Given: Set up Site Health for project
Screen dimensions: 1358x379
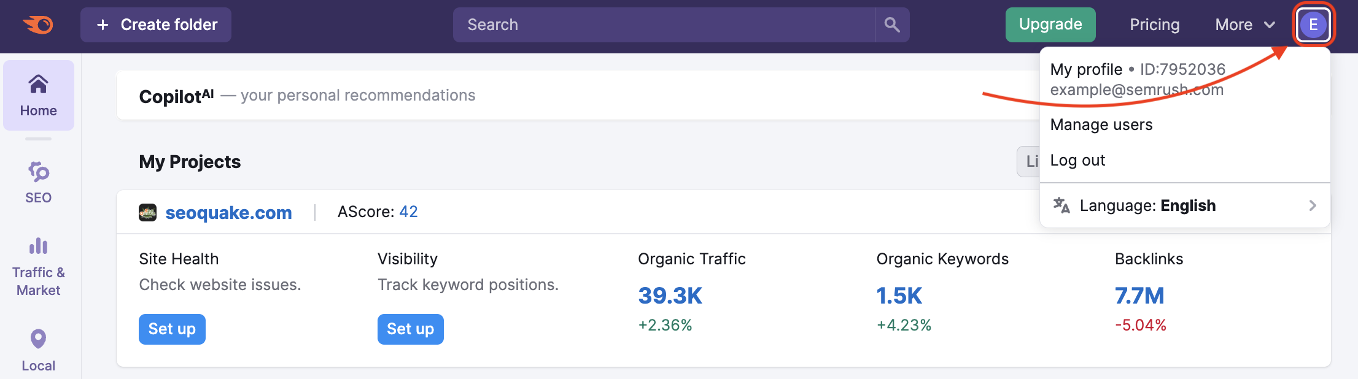Looking at the screenshot, I should (x=172, y=329).
